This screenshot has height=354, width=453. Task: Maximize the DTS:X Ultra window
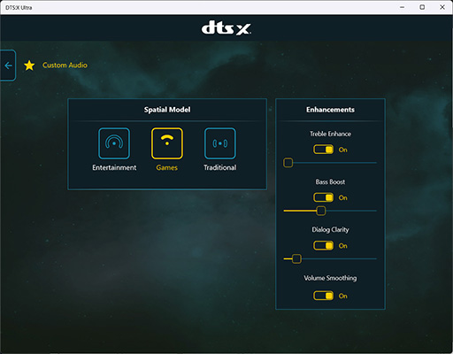(422, 7)
